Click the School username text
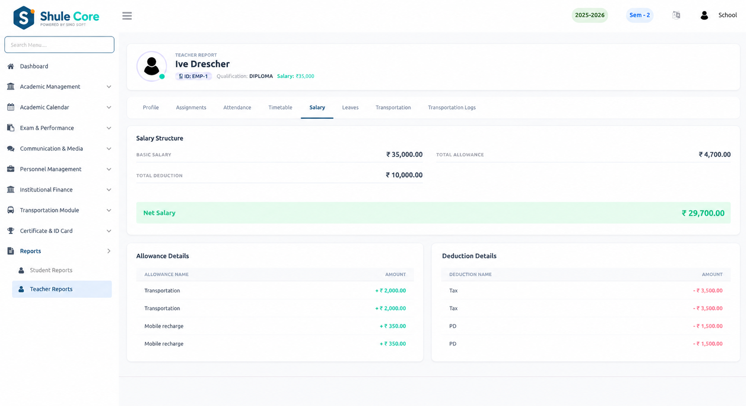The width and height of the screenshot is (746, 406). click(x=728, y=15)
